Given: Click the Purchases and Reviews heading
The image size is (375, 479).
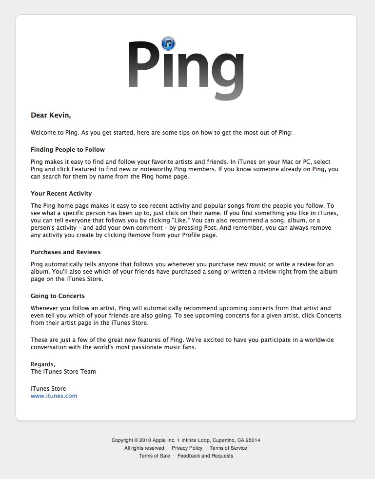Looking at the screenshot, I should (66, 252).
